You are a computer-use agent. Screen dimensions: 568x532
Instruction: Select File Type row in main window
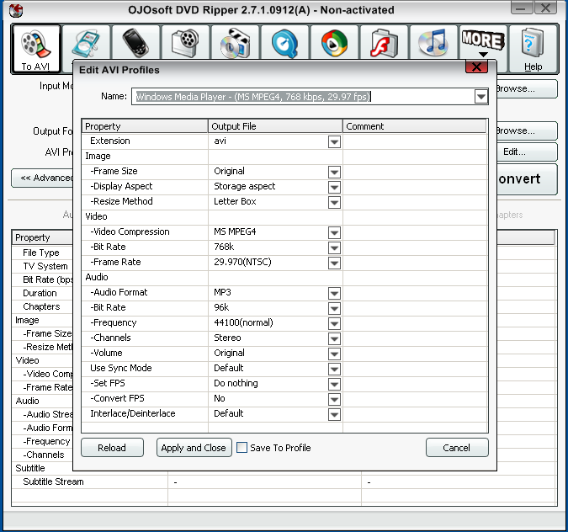41,253
